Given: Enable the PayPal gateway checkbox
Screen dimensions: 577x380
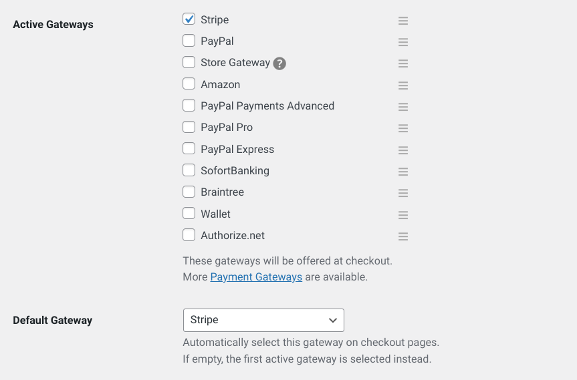Looking at the screenshot, I should 189,41.
